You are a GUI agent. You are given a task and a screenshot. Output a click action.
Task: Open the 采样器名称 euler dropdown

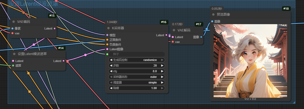click(137, 77)
